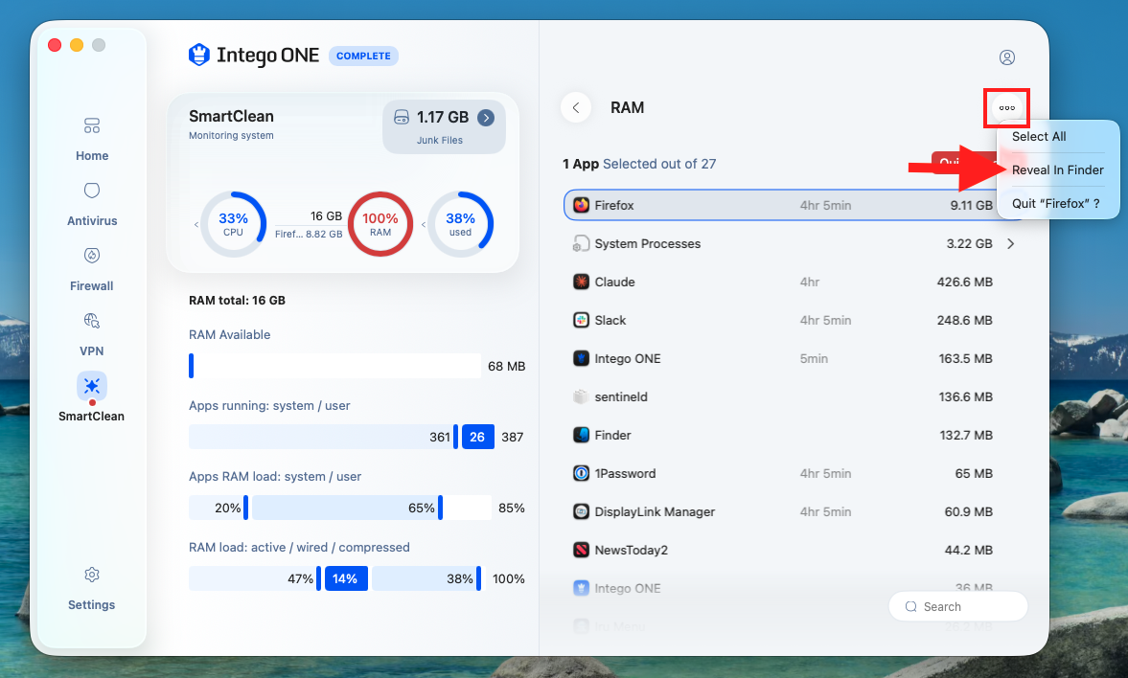Click left chevron beside the used gauge
Viewport: 1128px width, 678px height.
pyautogui.click(x=423, y=225)
